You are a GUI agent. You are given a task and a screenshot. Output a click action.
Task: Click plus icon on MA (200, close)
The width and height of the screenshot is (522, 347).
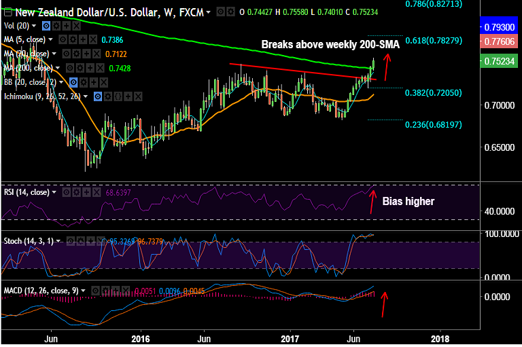point(90,68)
